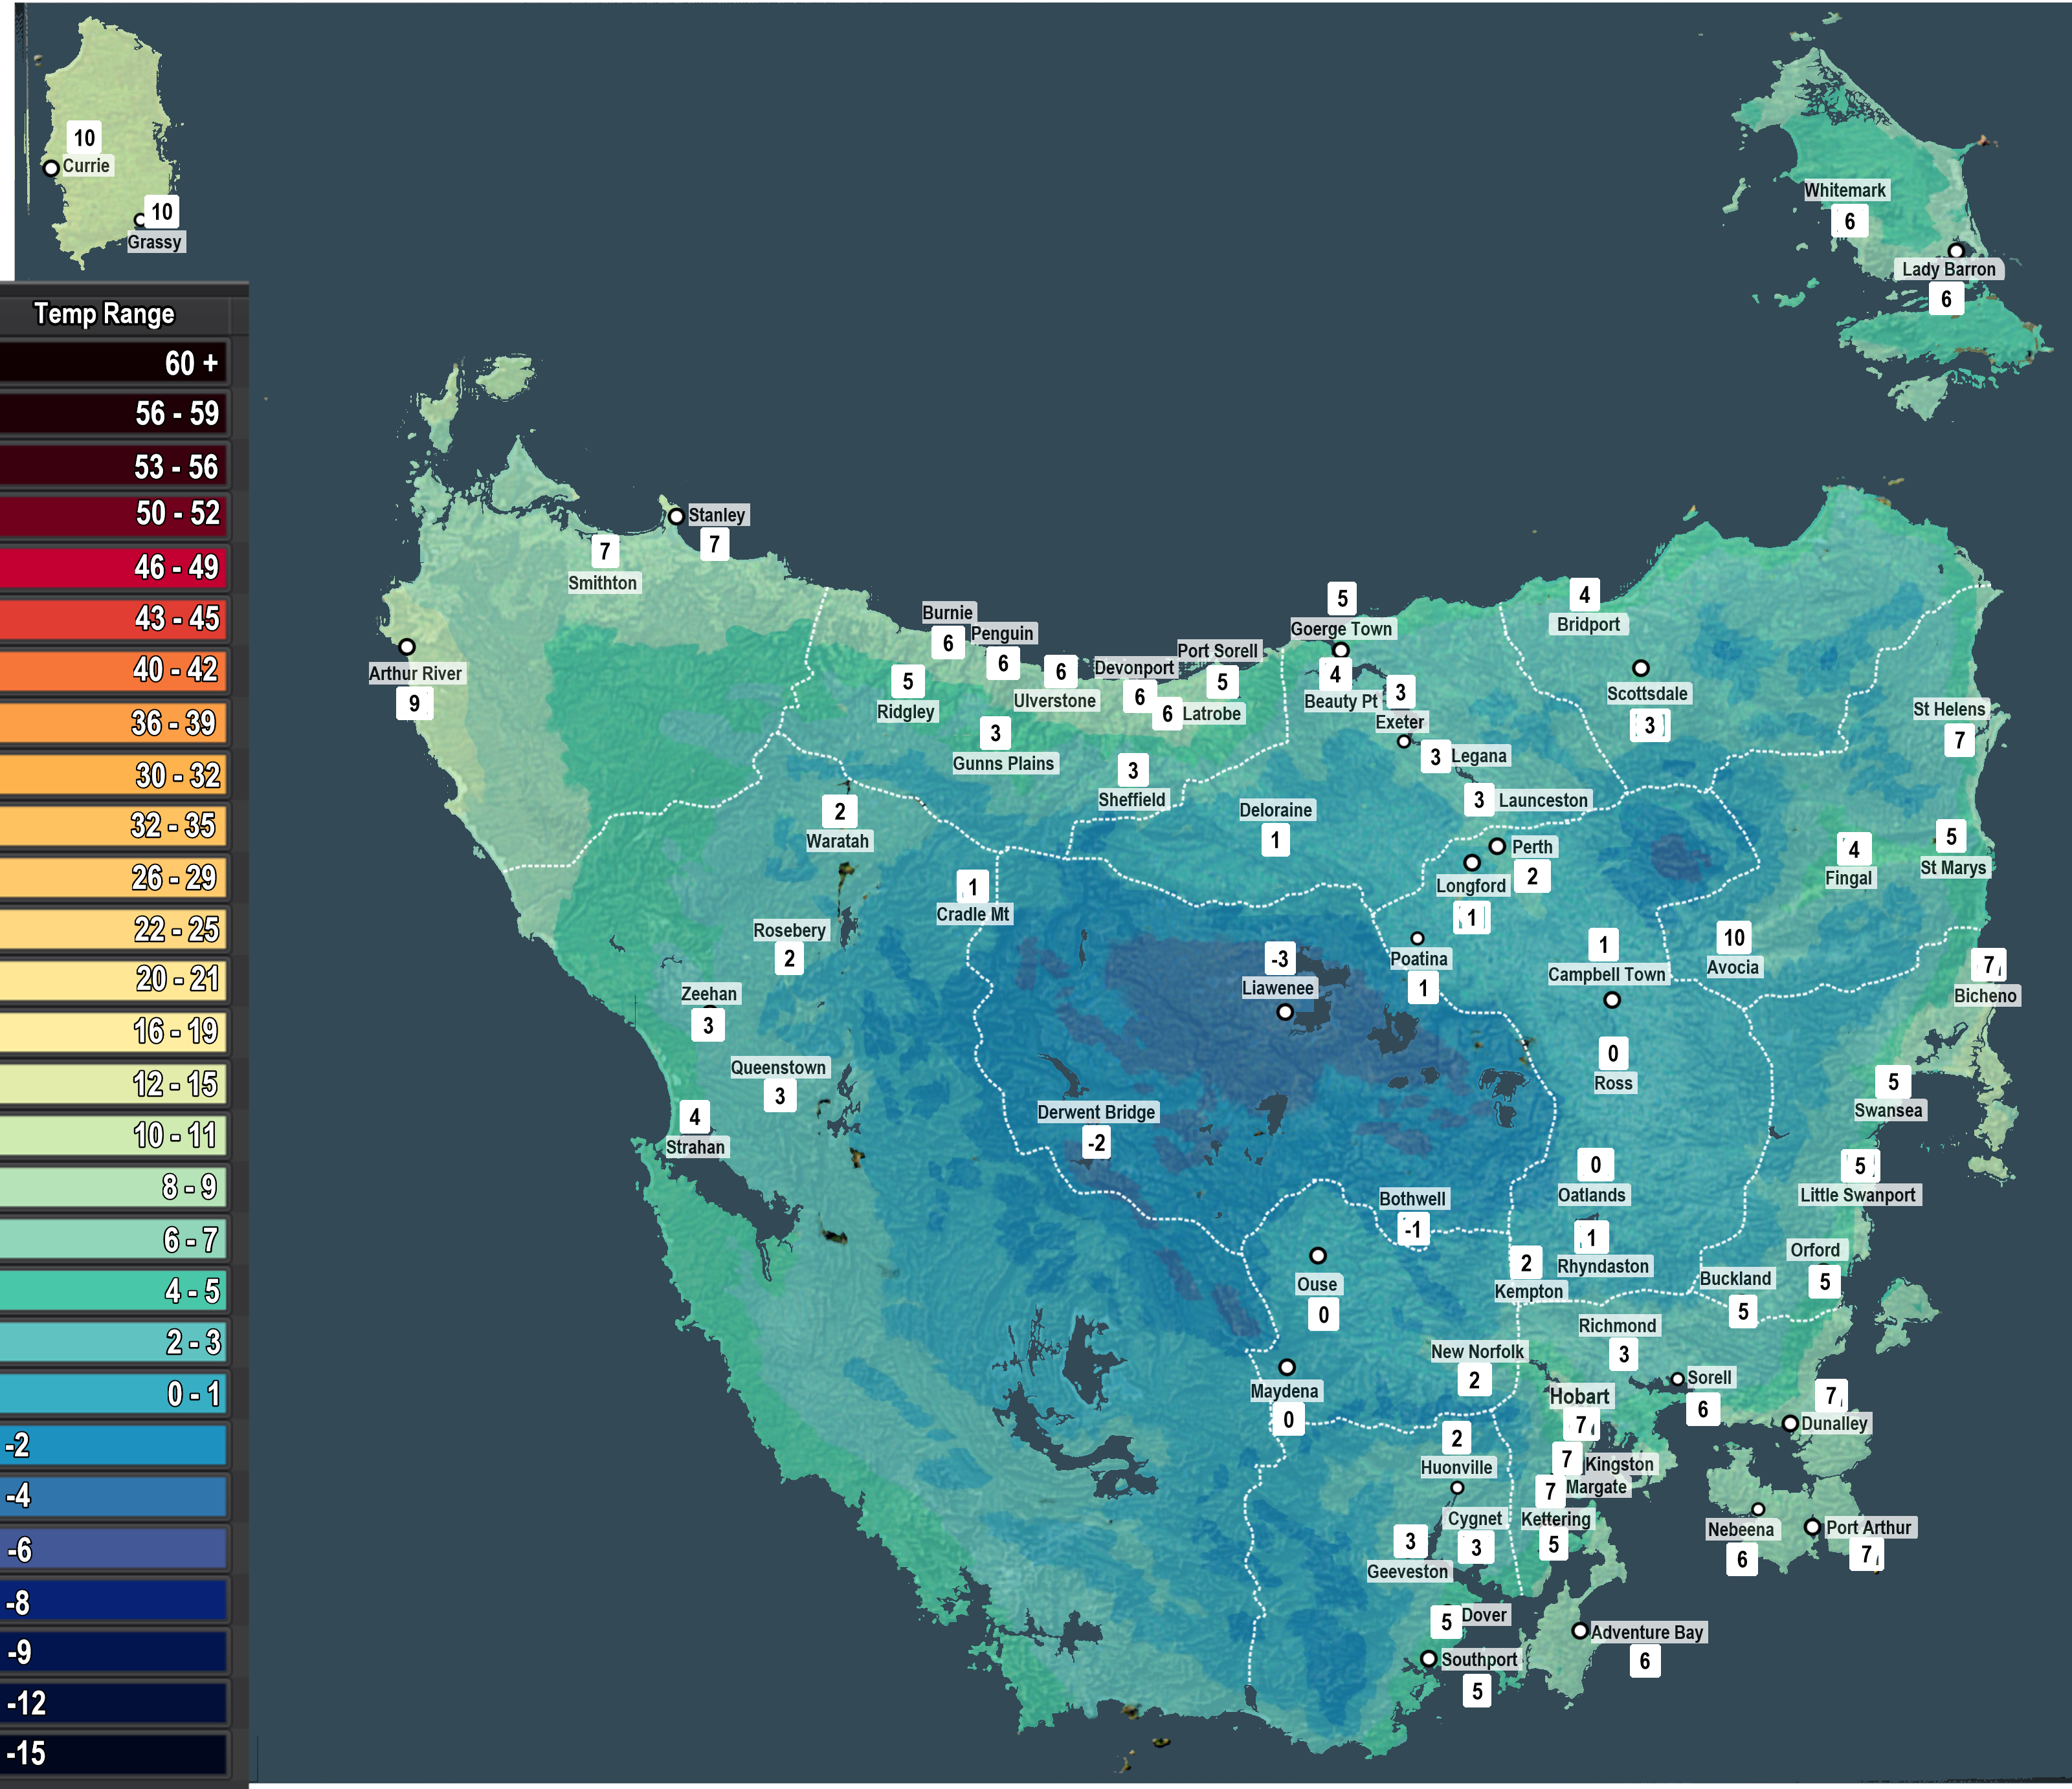Click the Grassy label on King Island

155,242
